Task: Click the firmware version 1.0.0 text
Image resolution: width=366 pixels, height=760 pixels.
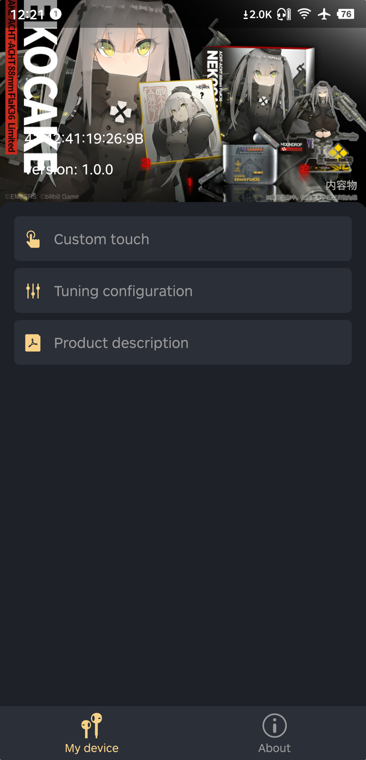Action: pyautogui.click(x=69, y=169)
